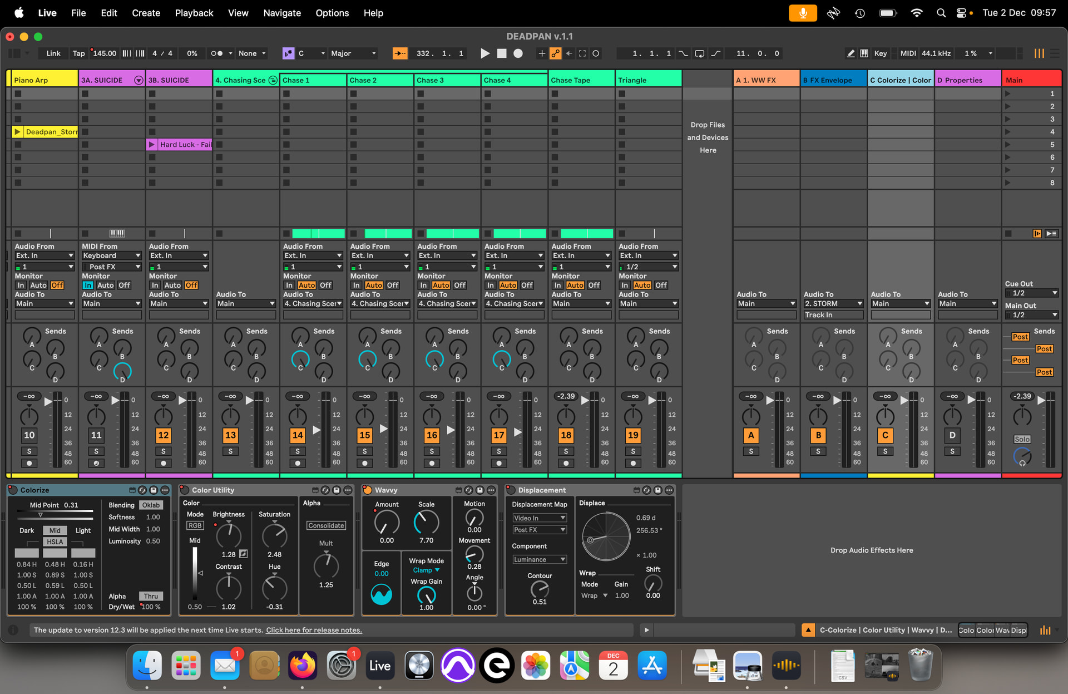The height and width of the screenshot is (694, 1068).
Task: Toggle the Follow playback button
Action: point(400,53)
